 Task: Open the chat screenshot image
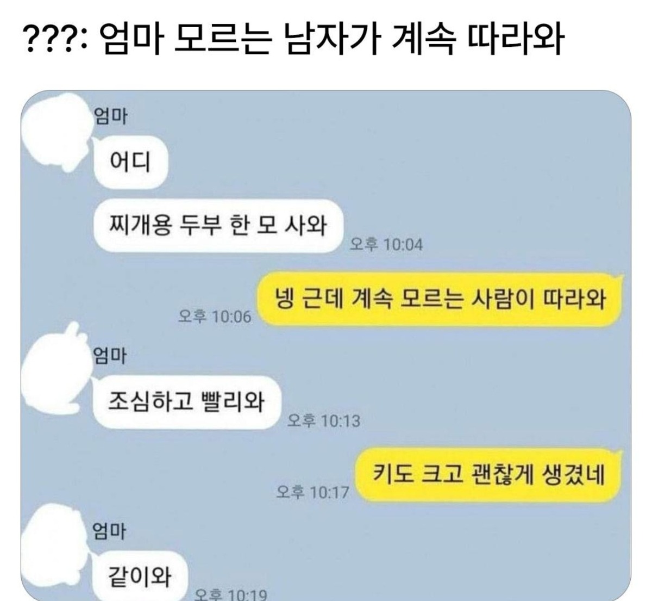326,345
